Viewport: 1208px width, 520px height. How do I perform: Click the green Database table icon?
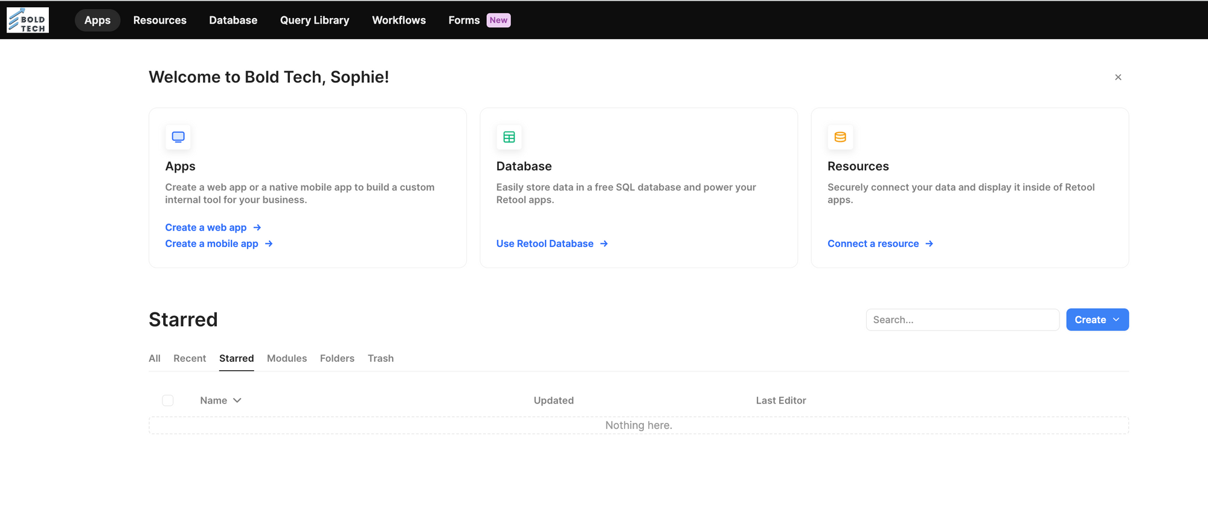click(x=509, y=137)
